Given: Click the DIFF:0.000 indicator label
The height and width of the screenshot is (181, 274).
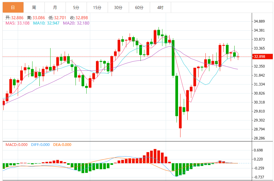Looking at the screenshot, I should (x=40, y=145).
